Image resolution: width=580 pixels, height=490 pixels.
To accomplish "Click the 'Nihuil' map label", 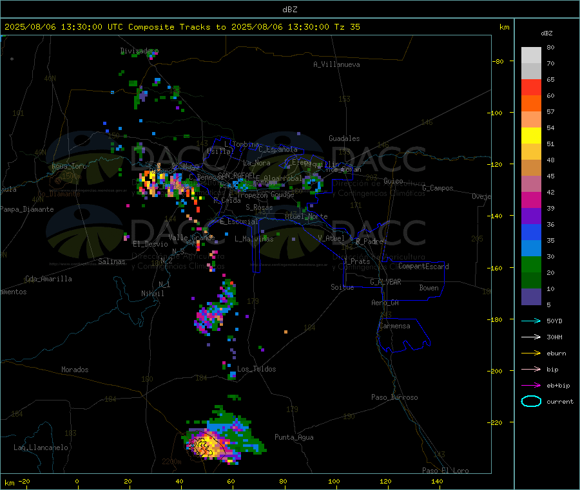I will [x=153, y=294].
